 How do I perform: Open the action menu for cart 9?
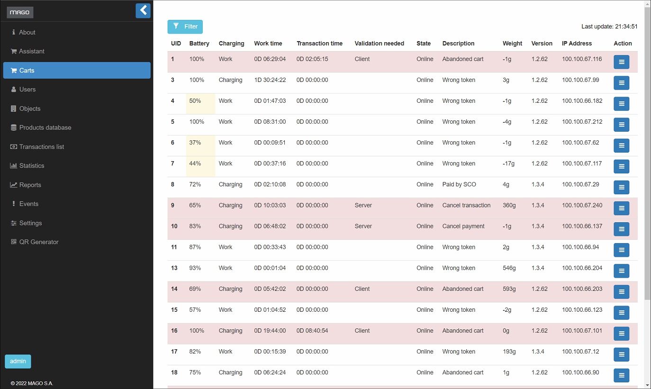[621, 208]
